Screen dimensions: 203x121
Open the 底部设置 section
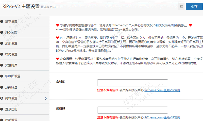pos(11,119)
